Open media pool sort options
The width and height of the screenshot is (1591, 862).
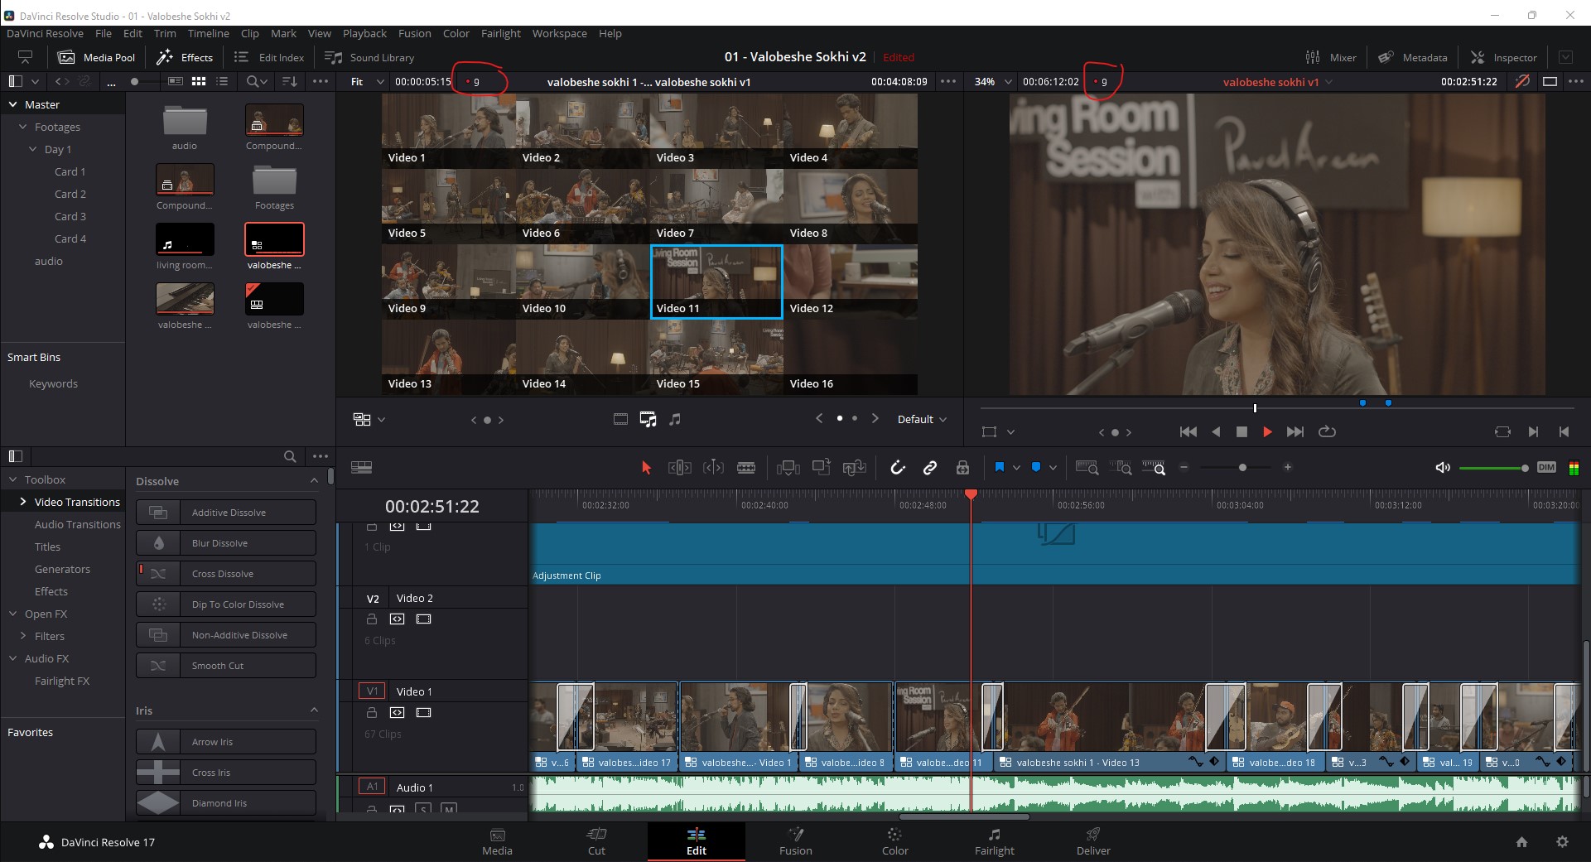290,81
